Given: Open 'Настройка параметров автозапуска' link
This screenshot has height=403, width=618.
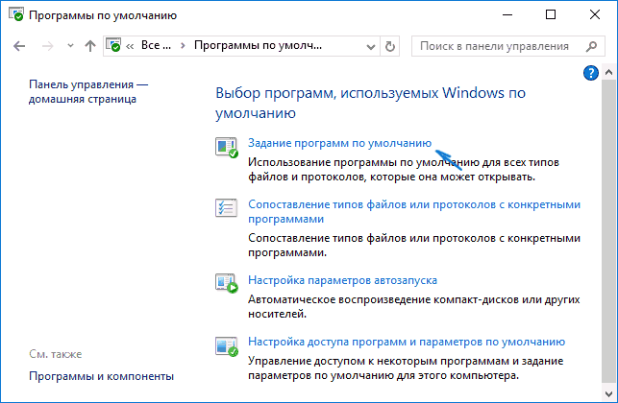Looking at the screenshot, I should tap(342, 280).
